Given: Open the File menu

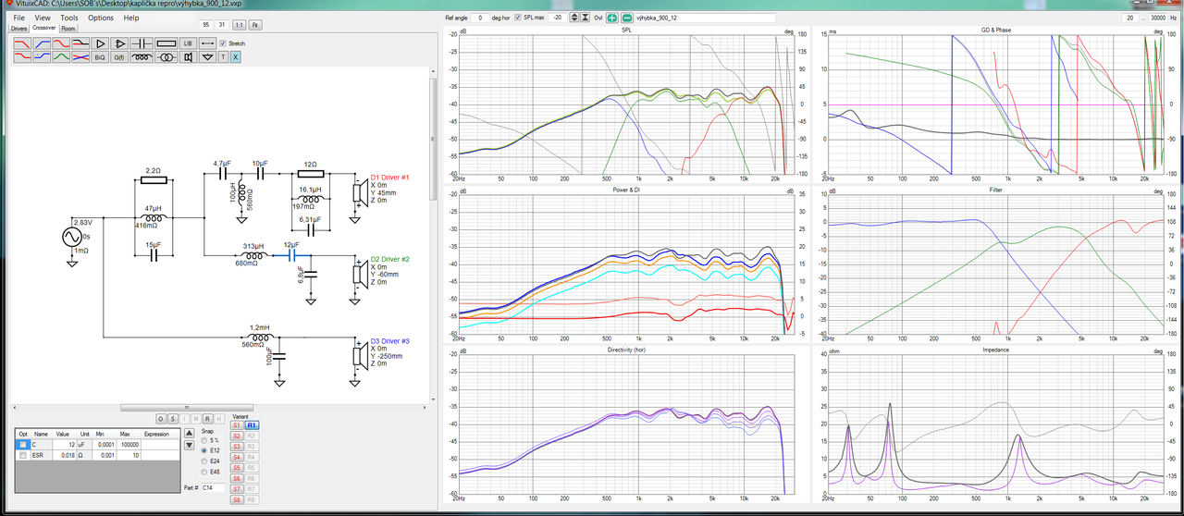Looking at the screenshot, I should click(x=18, y=18).
